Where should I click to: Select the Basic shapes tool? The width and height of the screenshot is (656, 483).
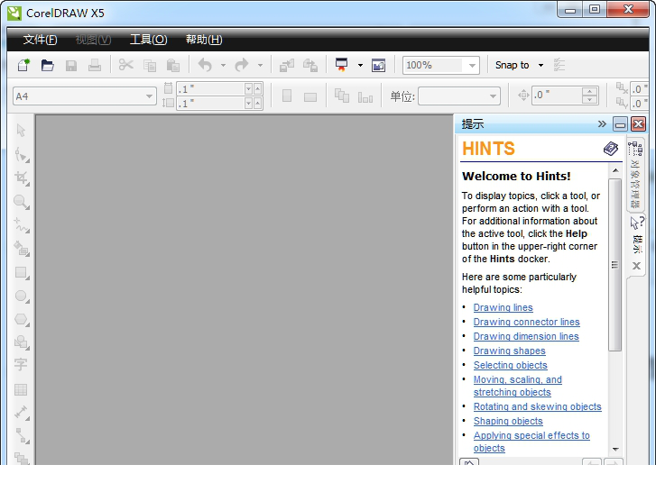[x=22, y=342]
